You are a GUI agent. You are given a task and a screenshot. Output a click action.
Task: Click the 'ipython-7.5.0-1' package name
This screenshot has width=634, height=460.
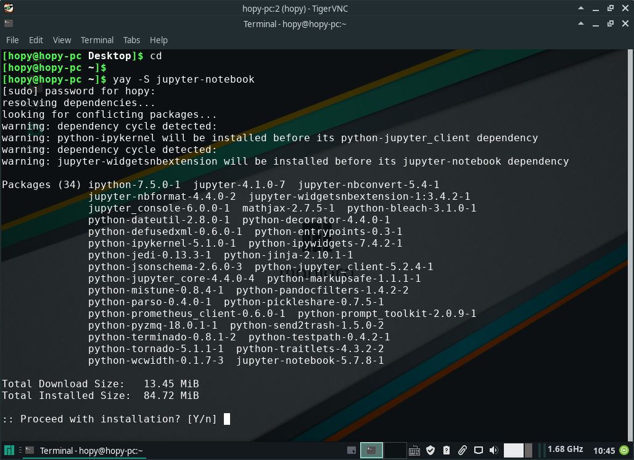[x=134, y=184]
